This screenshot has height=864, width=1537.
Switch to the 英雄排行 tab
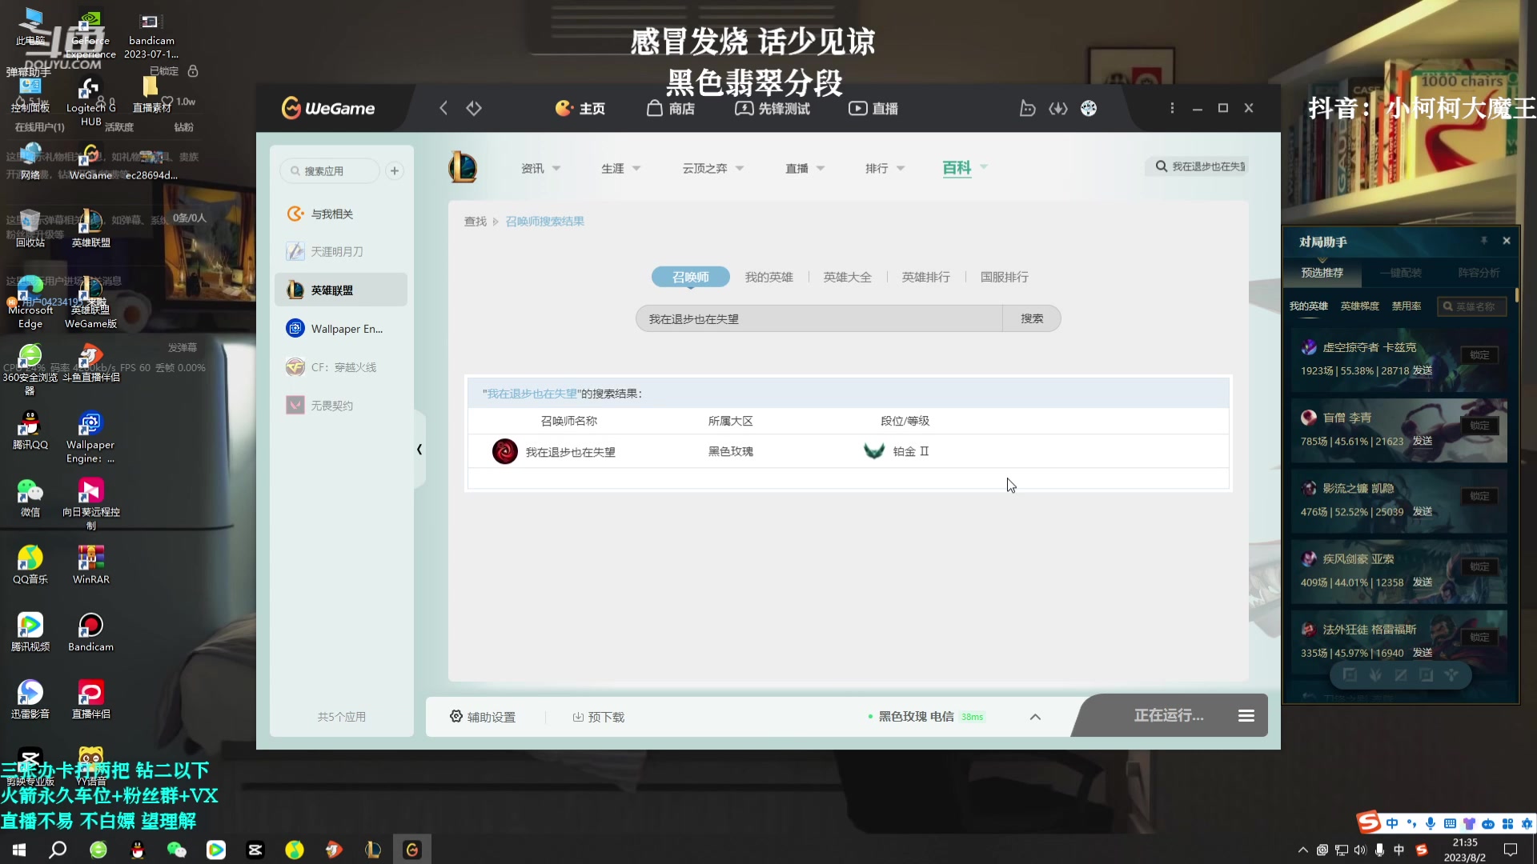(x=925, y=277)
